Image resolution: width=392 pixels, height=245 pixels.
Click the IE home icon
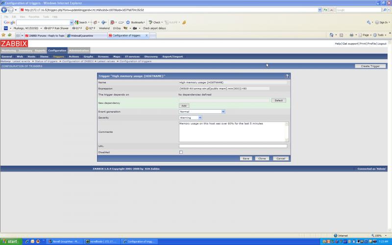(332, 35)
